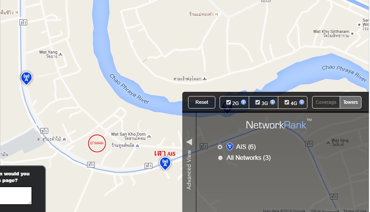Viewport: 370px width, 212px height.
Task: Uncheck the 4G checkbox
Action: (x=287, y=102)
